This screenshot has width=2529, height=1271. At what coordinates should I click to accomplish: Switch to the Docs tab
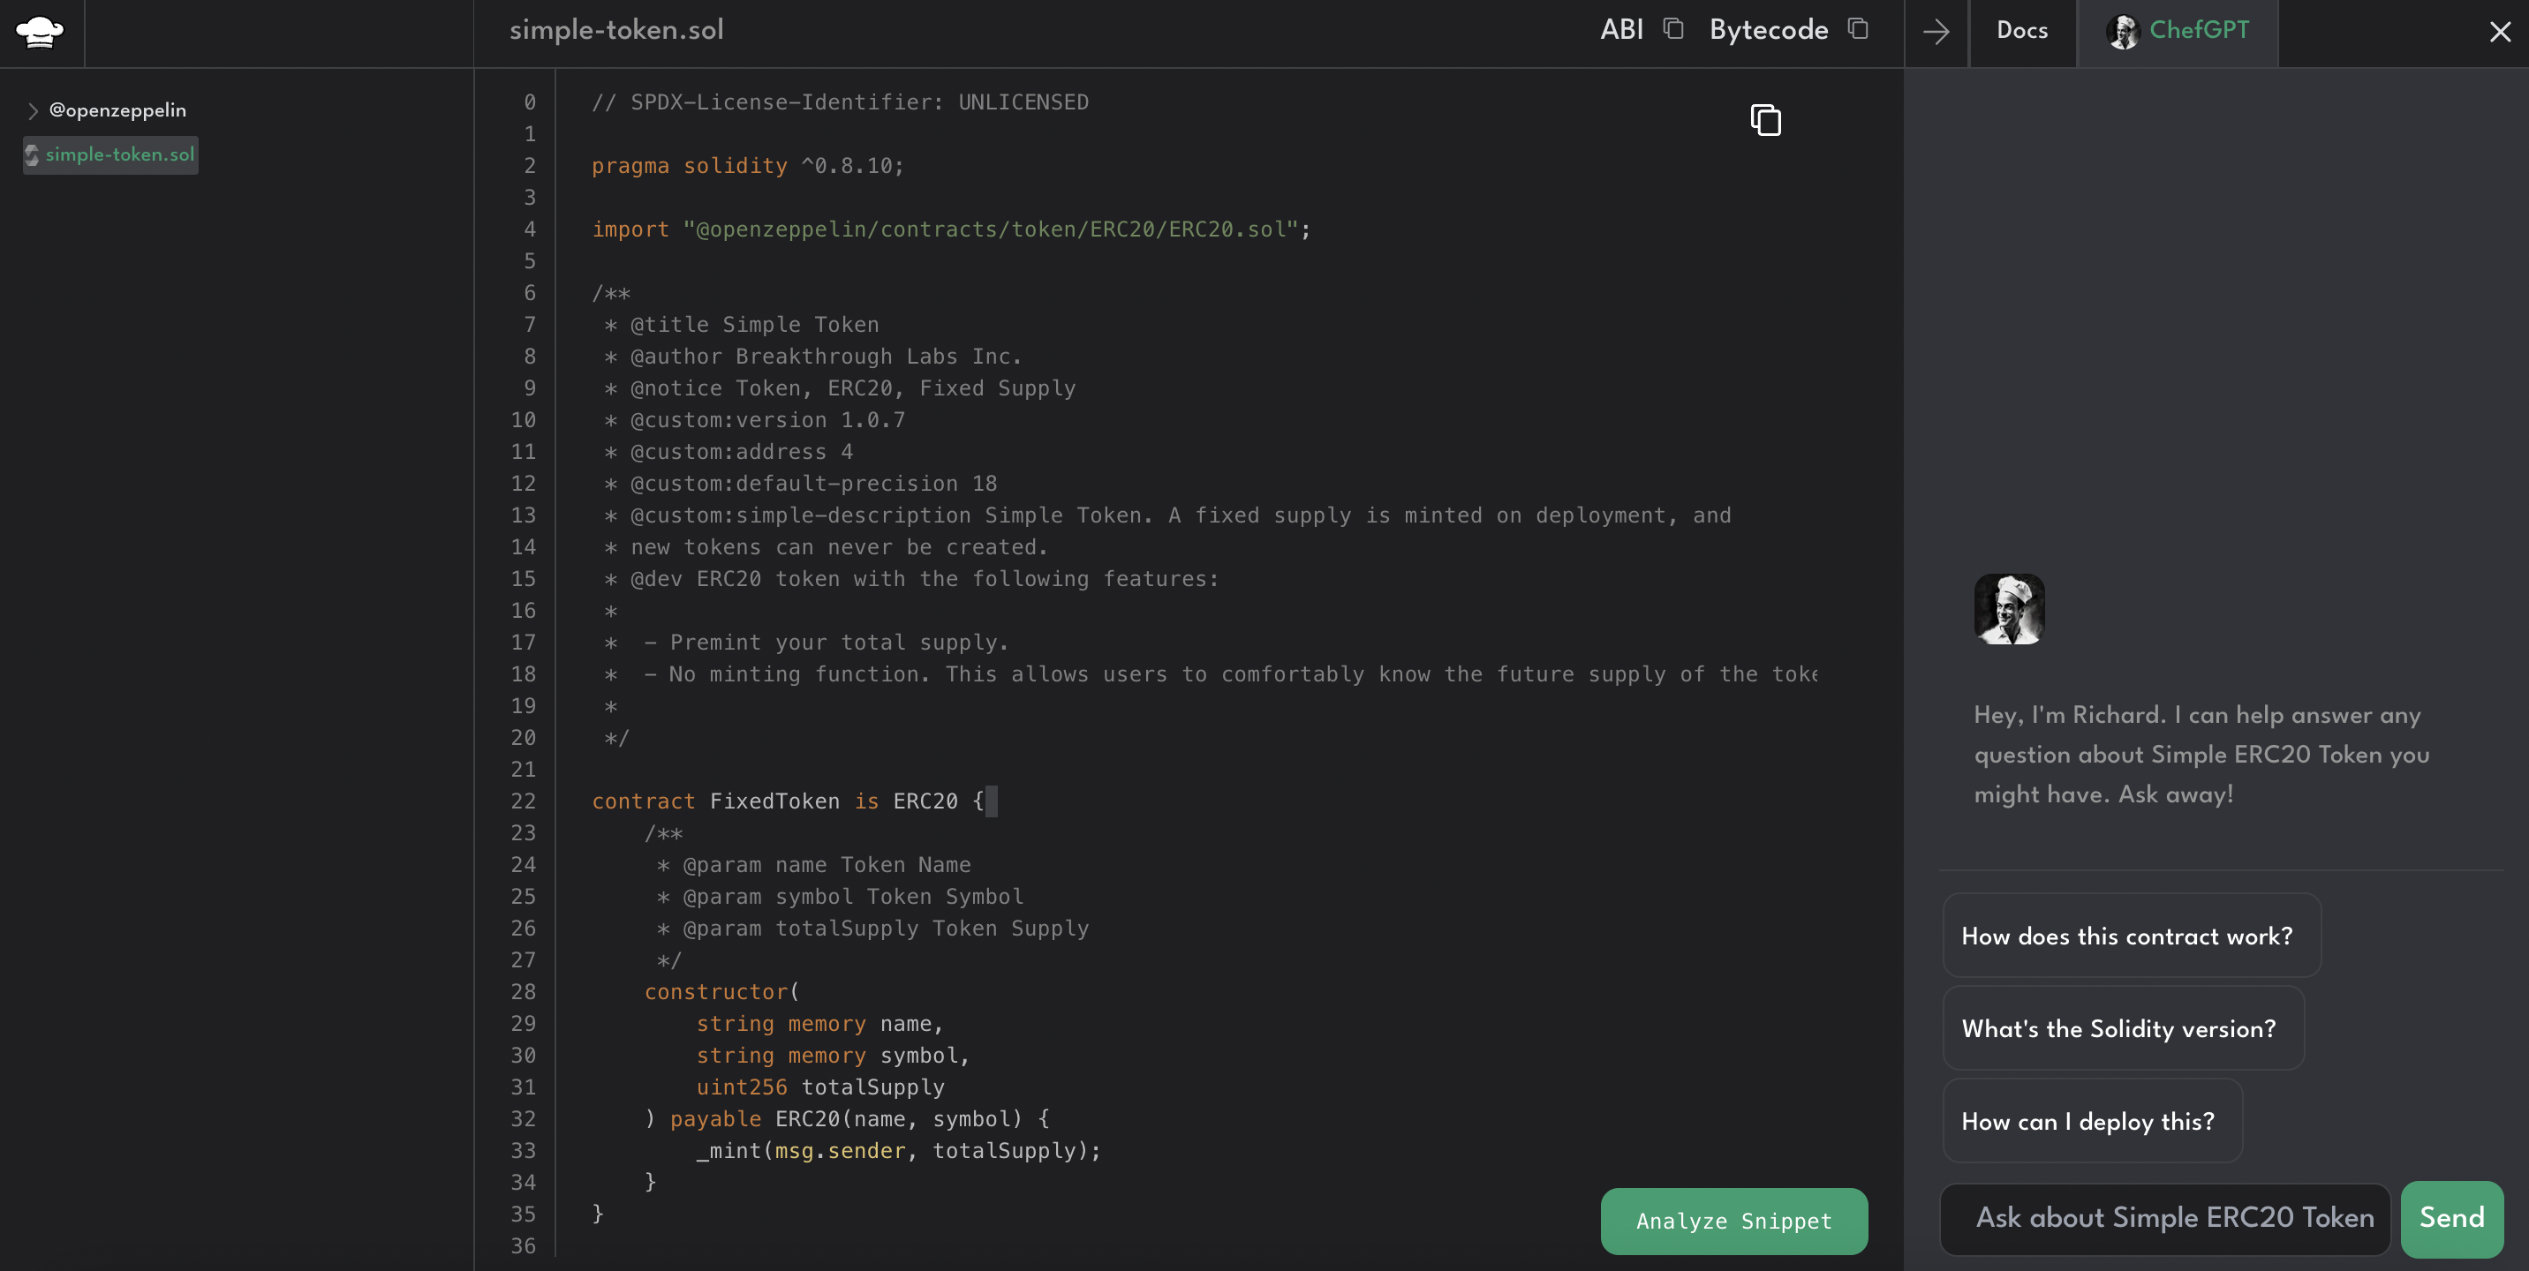pyautogui.click(x=2021, y=32)
